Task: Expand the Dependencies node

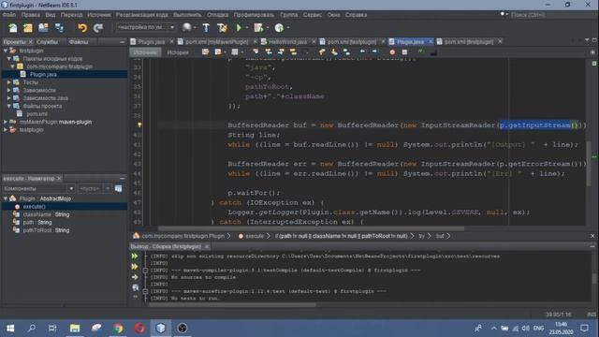Action: pos(8,90)
